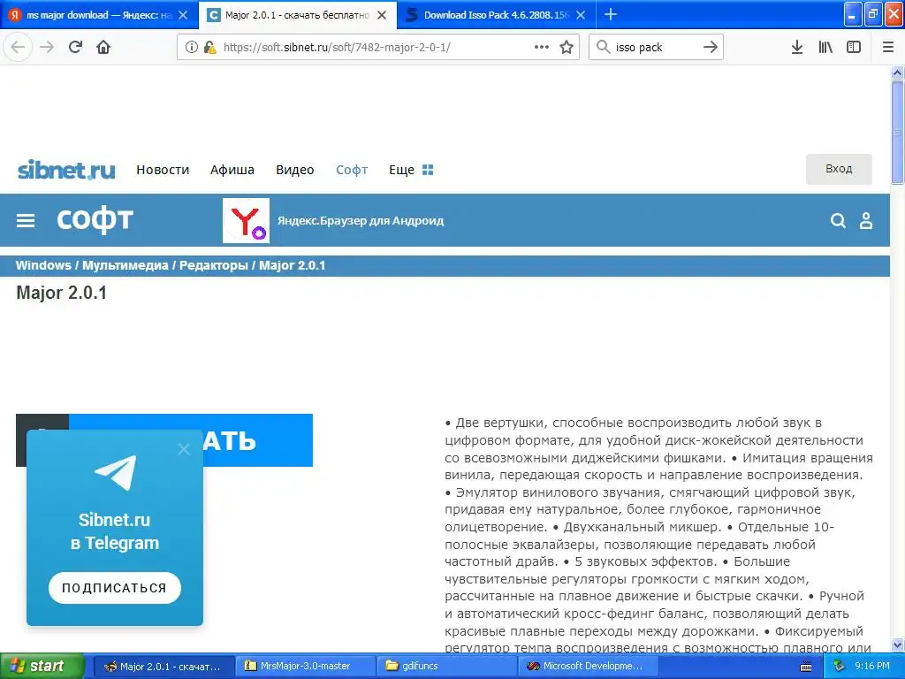The image size is (905, 679).
Task: Close the Download Isso Pack tab
Action: pos(581,15)
